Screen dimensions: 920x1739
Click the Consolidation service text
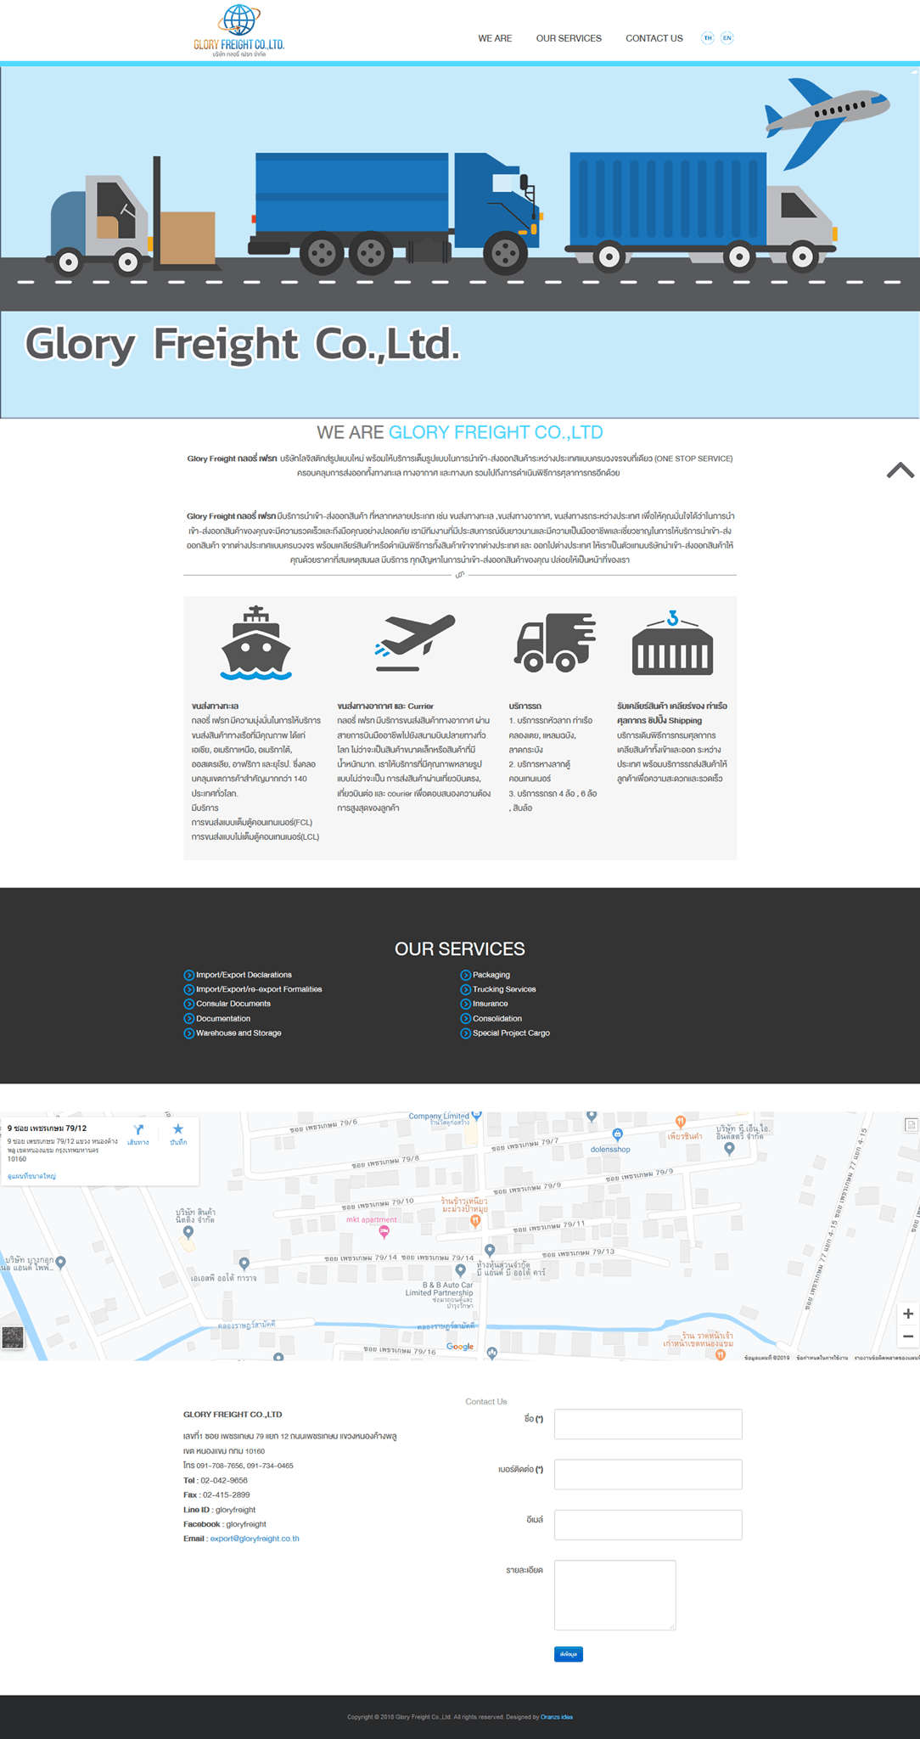coord(497,1018)
